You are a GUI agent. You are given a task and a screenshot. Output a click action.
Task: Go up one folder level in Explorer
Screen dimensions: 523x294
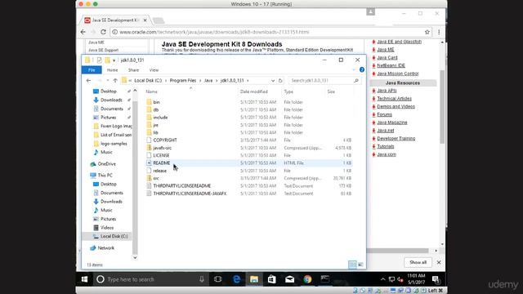click(115, 81)
